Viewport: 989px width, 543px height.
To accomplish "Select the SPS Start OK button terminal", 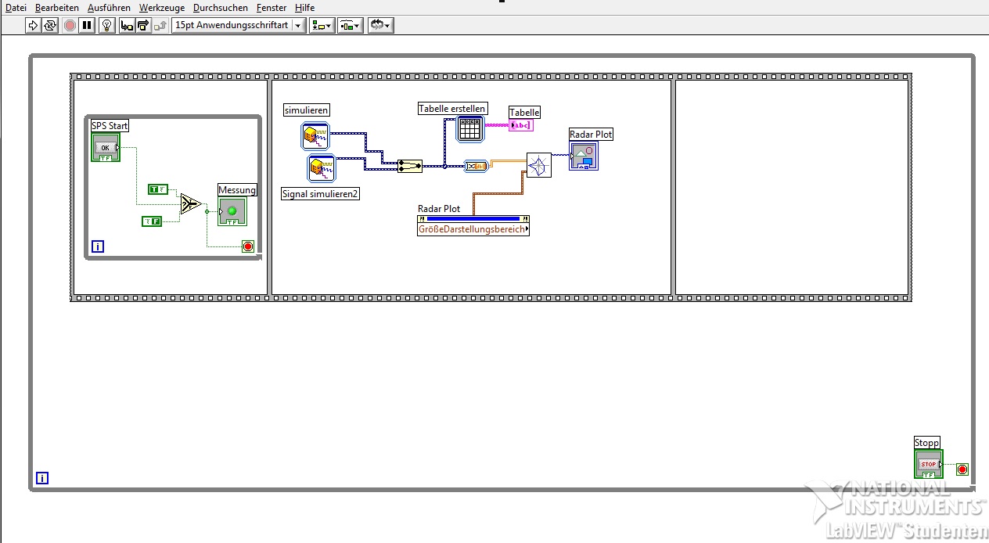I will tap(106, 147).
